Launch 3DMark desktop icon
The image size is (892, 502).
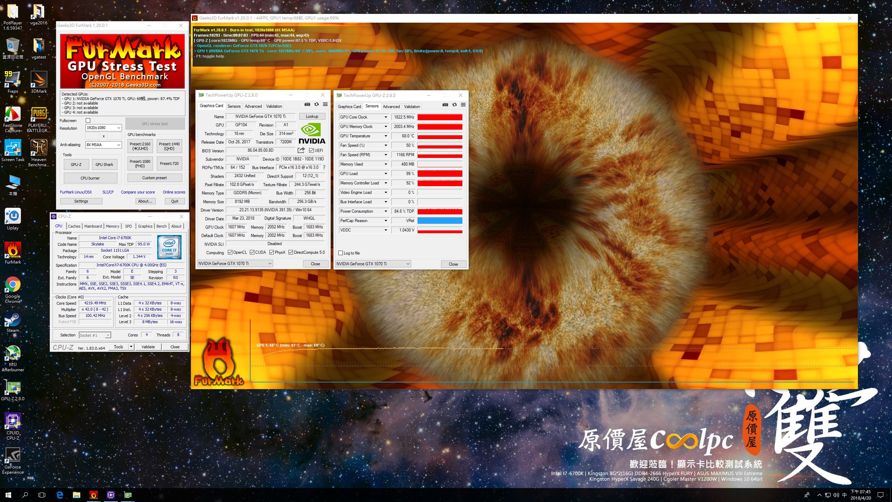point(39,82)
